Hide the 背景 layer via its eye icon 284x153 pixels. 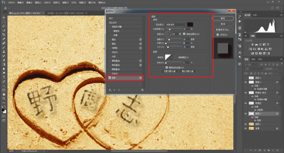246,129
